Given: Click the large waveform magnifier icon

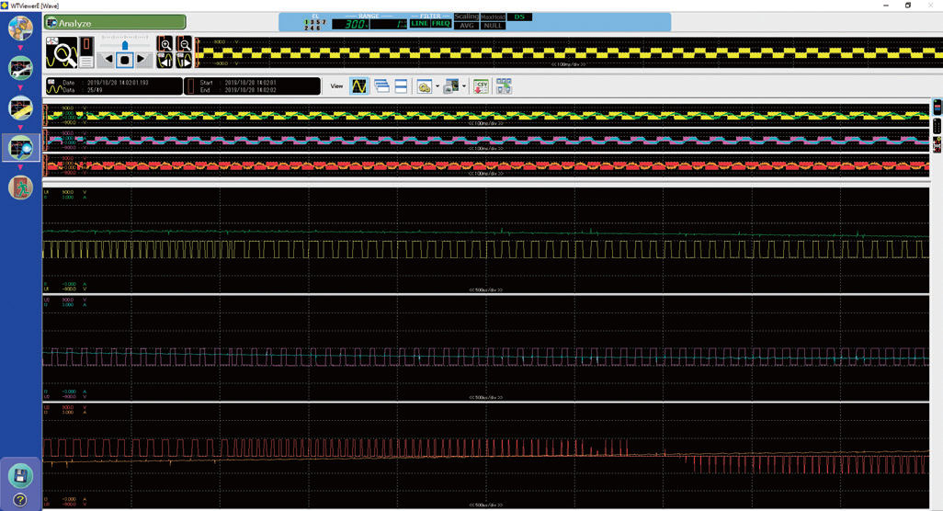Looking at the screenshot, I should 62,53.
